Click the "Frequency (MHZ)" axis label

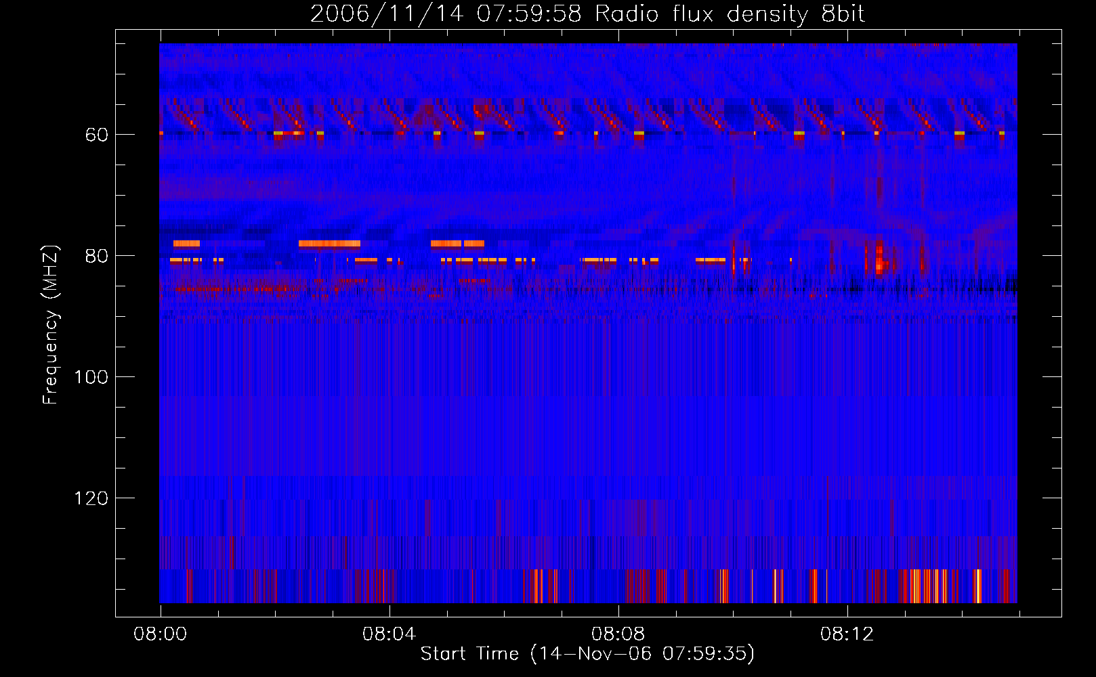tap(51, 324)
